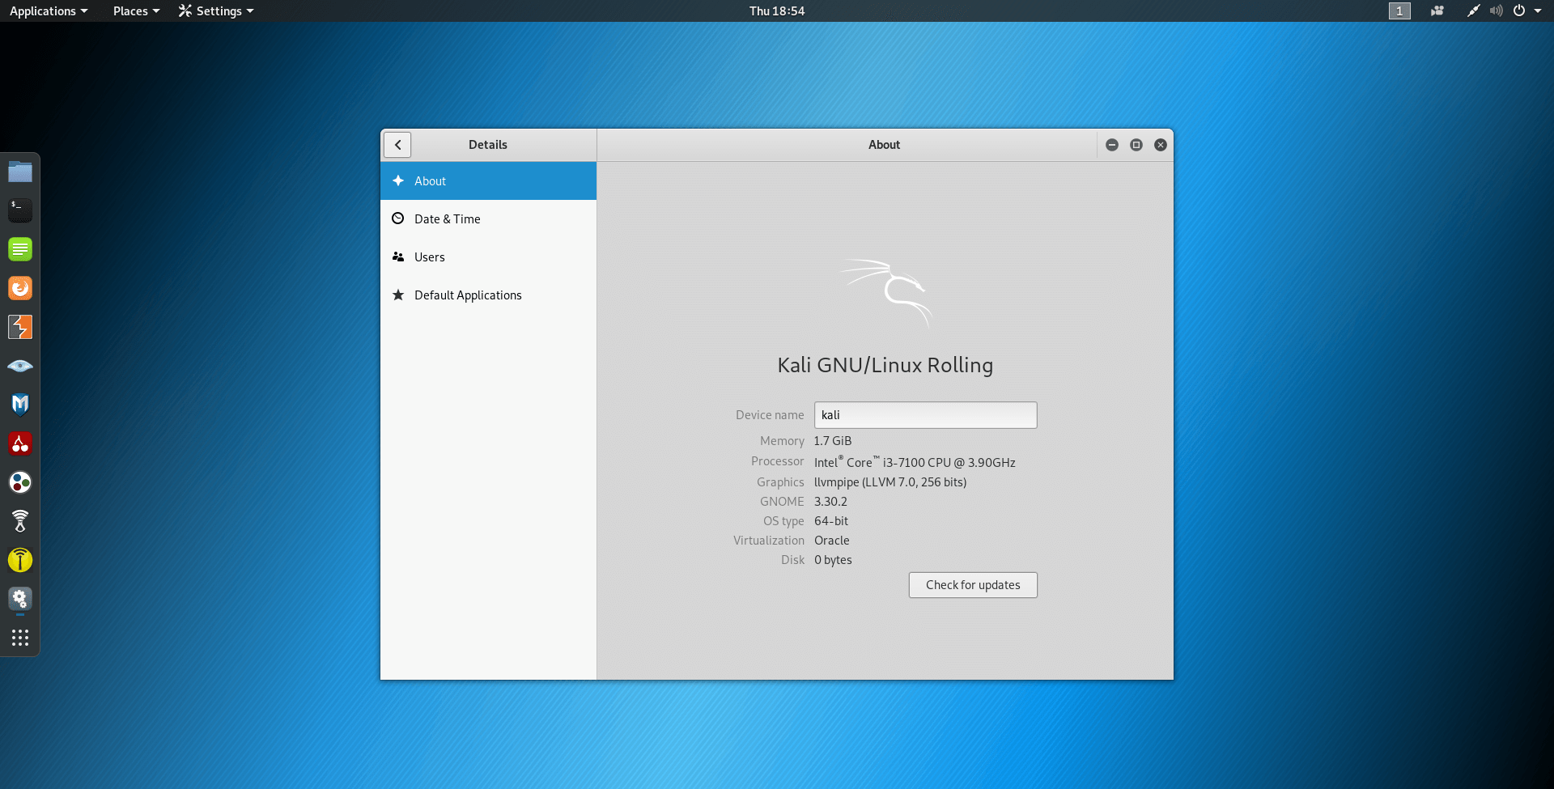Minimize the About window
Screen dimensions: 1554x789
pyautogui.click(x=1112, y=145)
